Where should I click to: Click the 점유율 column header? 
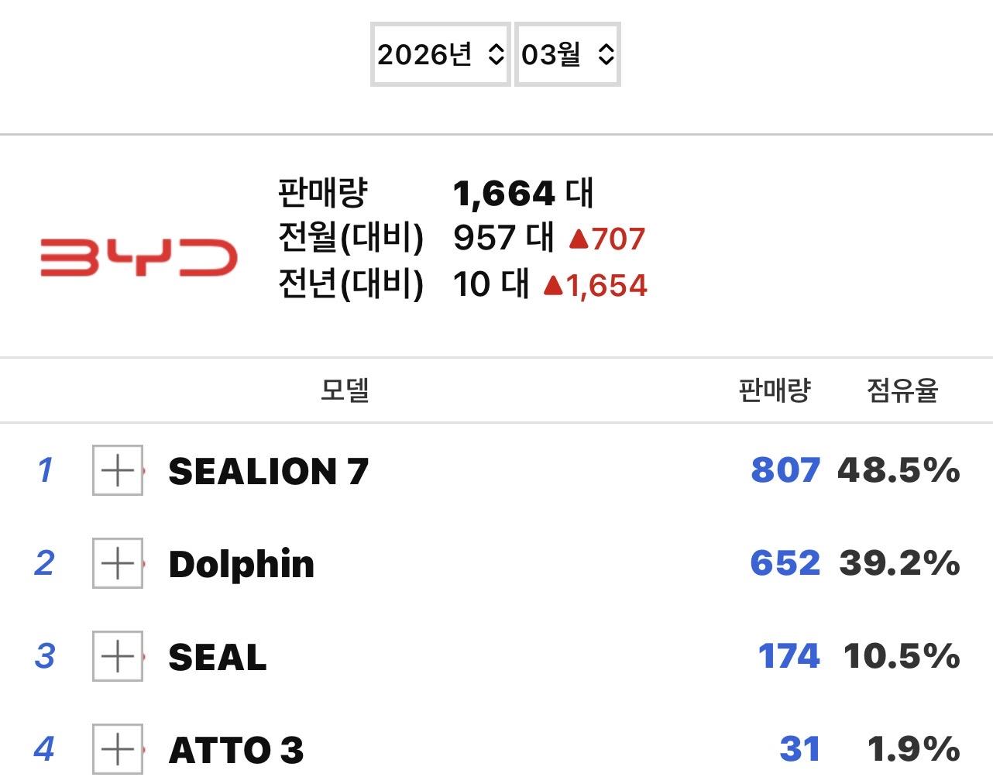(902, 390)
